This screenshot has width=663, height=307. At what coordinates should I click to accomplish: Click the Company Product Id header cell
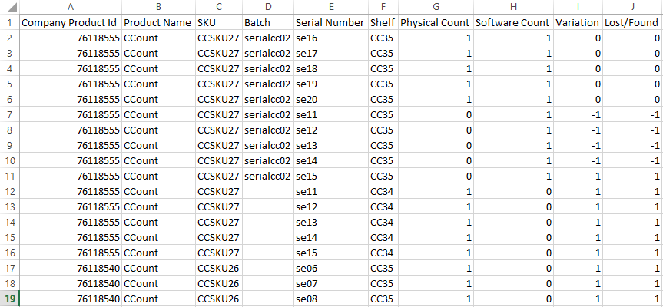71,23
